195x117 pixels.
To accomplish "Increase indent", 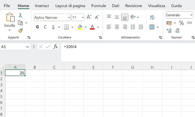I will (141, 27).
